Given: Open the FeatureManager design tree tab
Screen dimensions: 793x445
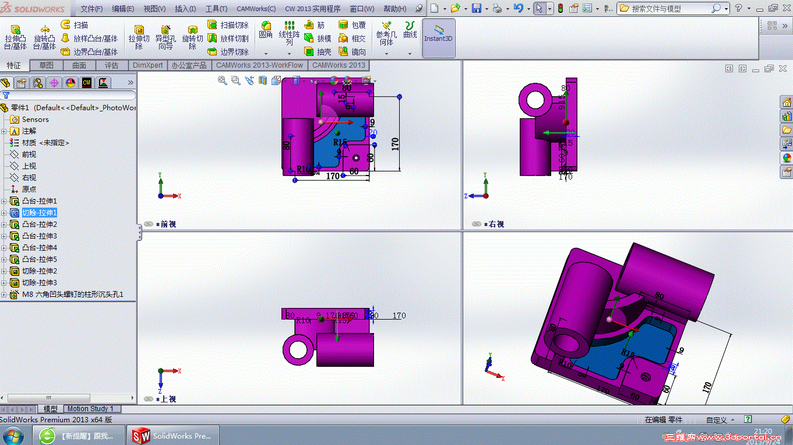Looking at the screenshot, I should 5,83.
